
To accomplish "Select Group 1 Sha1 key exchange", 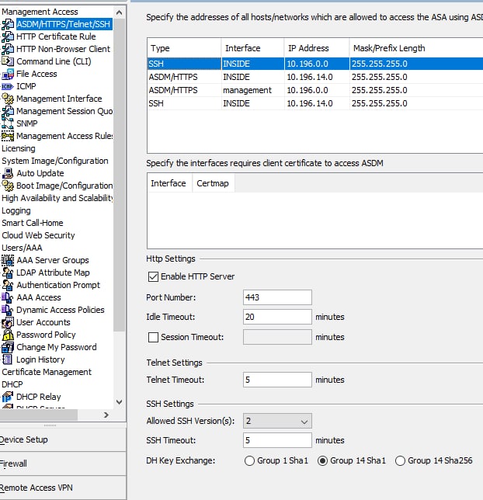I will click(249, 460).
